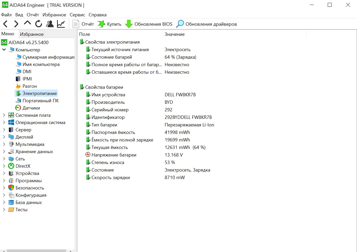Click the Конфигурация icon
357x252 pixels.
(x=11, y=195)
